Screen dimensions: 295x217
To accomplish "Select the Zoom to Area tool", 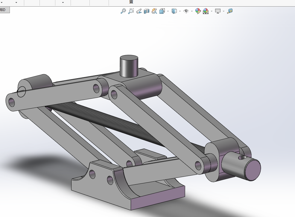I will [131, 11].
